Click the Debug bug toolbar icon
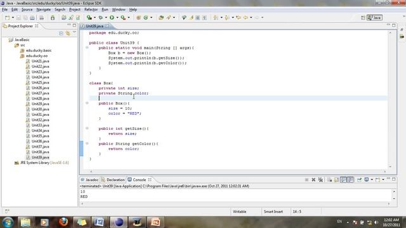This screenshot has width=406, height=228. 101,18
